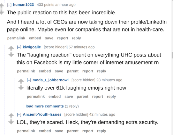Downvote Ancient-Youth-Issues' comment

point(11,122)
